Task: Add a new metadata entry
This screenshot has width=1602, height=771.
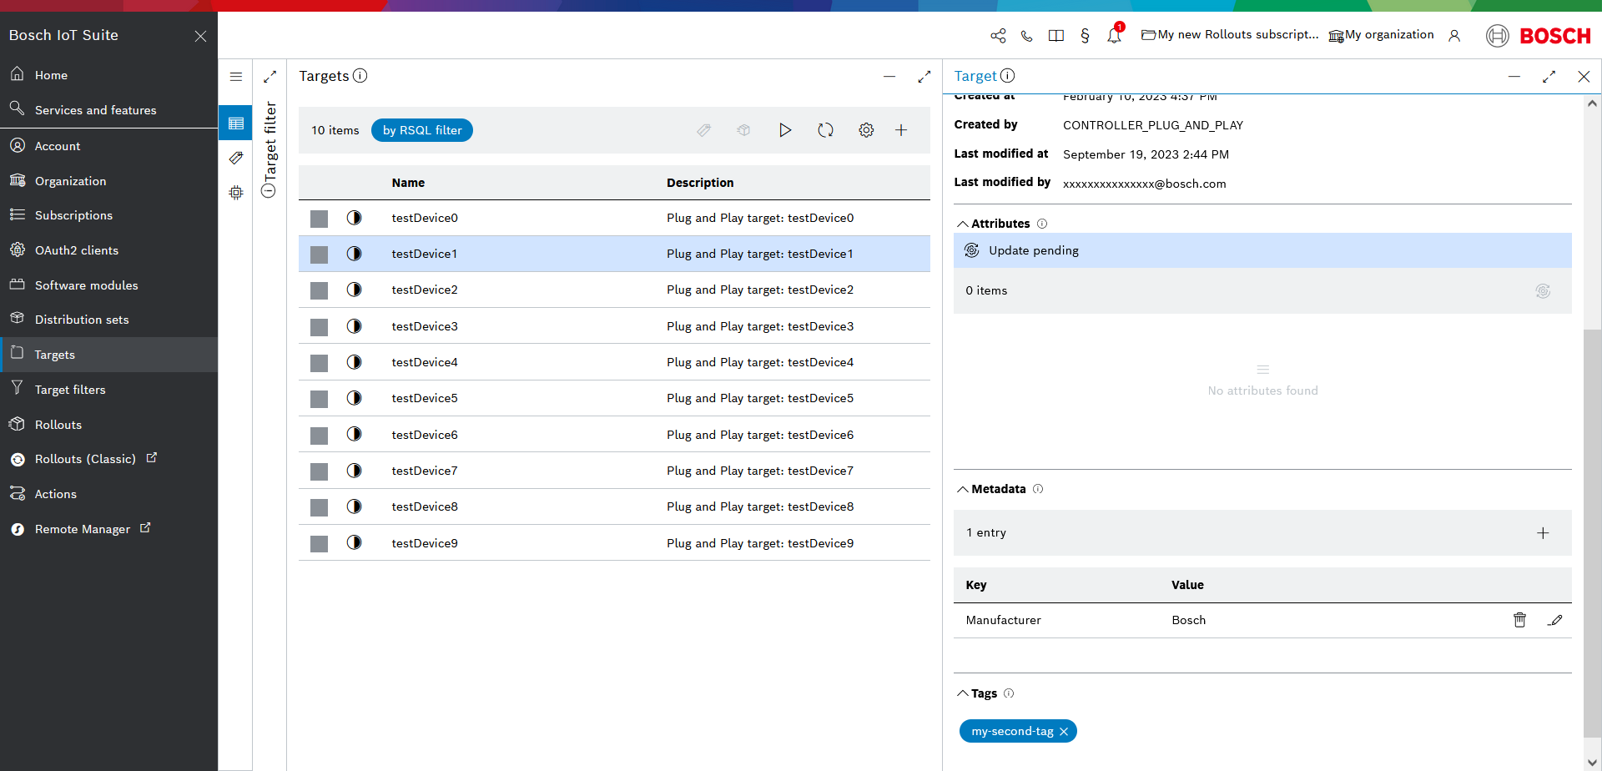Action: click(x=1543, y=533)
